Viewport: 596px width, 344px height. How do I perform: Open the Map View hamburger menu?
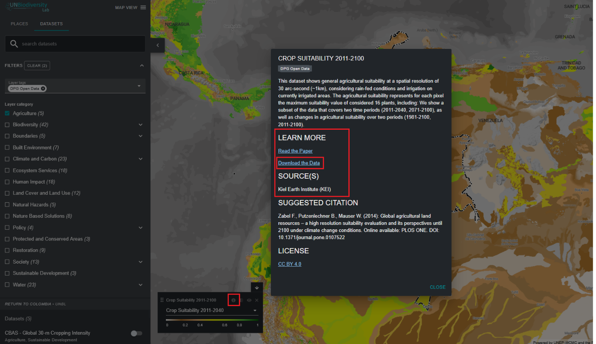pyautogui.click(x=143, y=8)
